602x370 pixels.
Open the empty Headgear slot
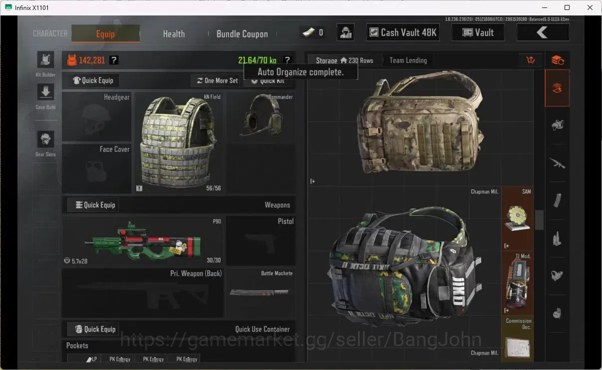coord(97,117)
